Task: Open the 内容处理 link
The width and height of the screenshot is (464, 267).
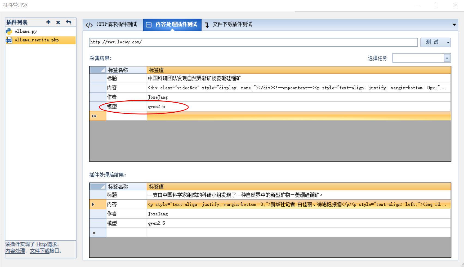Action: pyautogui.click(x=15, y=251)
